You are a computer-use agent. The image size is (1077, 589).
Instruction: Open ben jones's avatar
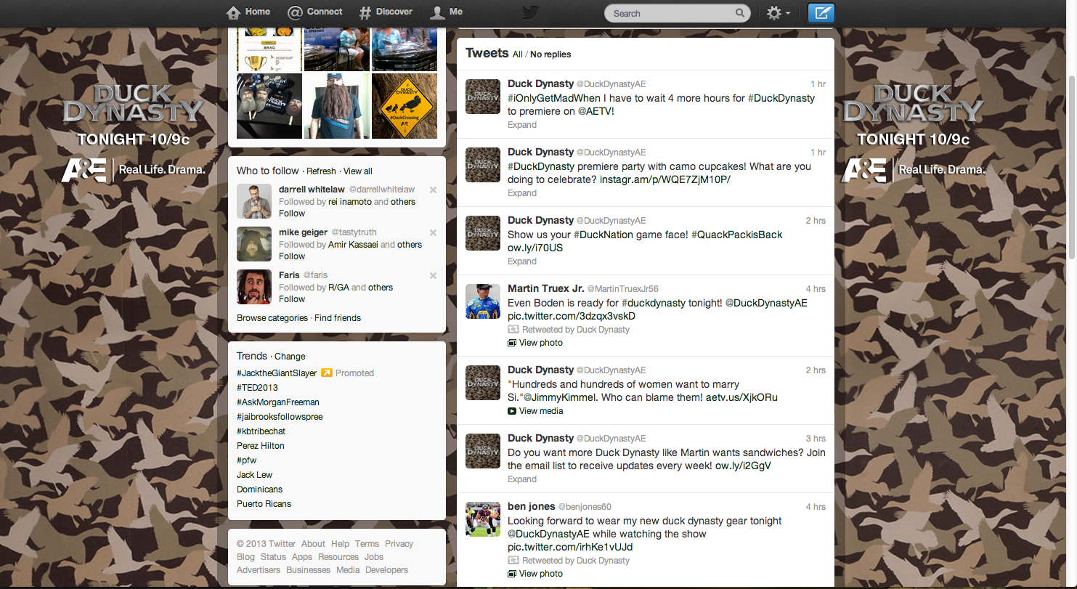tap(483, 519)
